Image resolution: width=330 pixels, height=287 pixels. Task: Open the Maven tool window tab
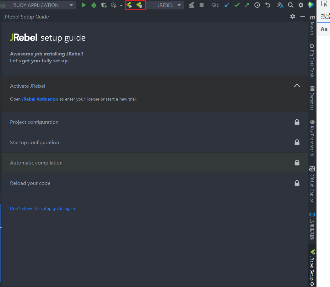click(x=312, y=25)
